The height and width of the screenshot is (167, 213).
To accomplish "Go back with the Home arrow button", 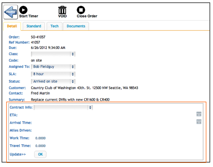I will tap(10, 12).
